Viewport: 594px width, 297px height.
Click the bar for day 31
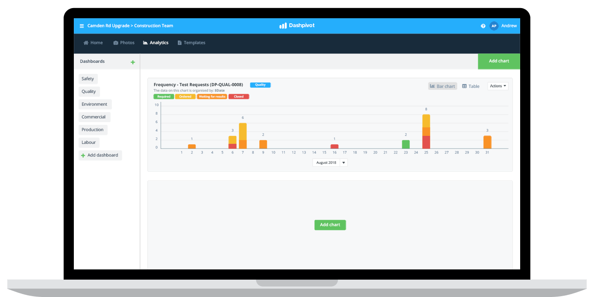tap(487, 142)
